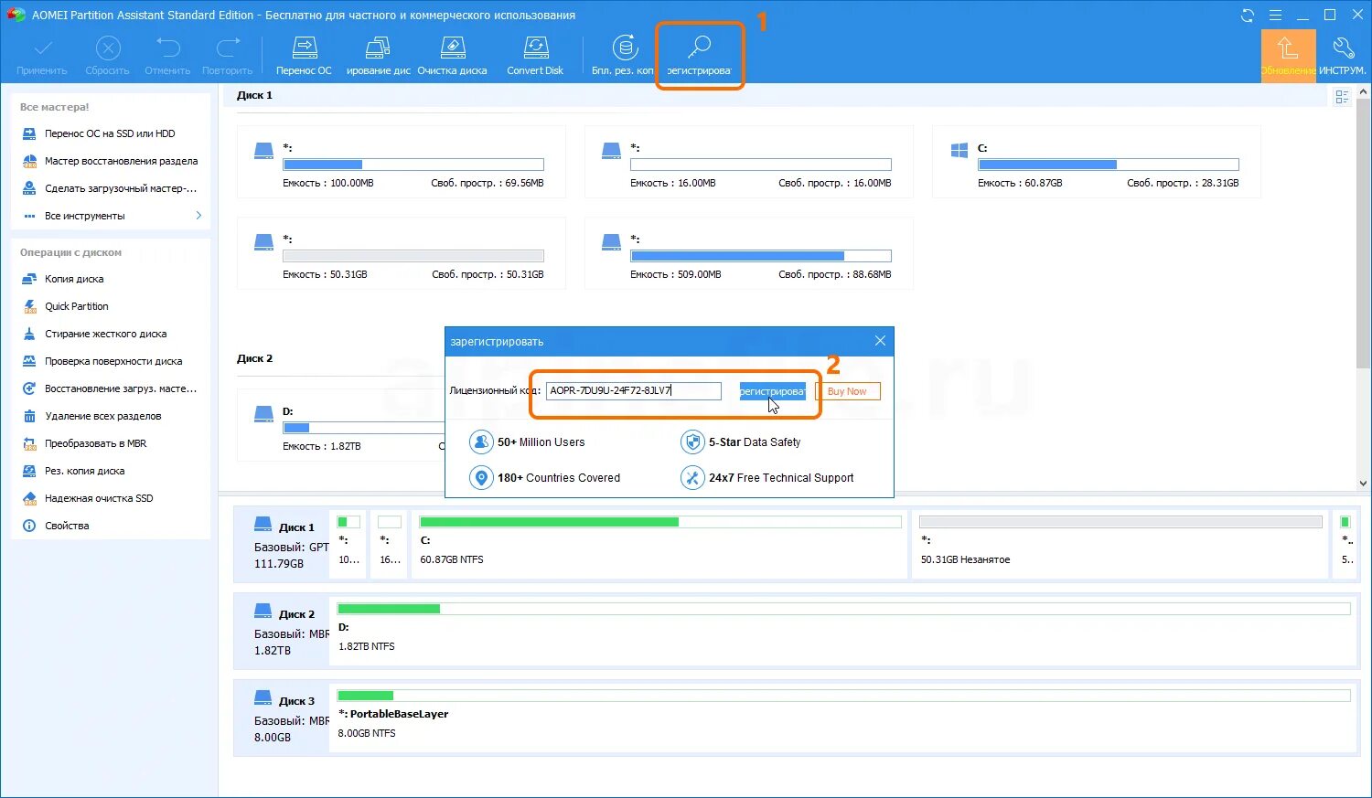Select the 509.00MB partition card
This screenshot has height=798, width=1372.
pos(748,253)
